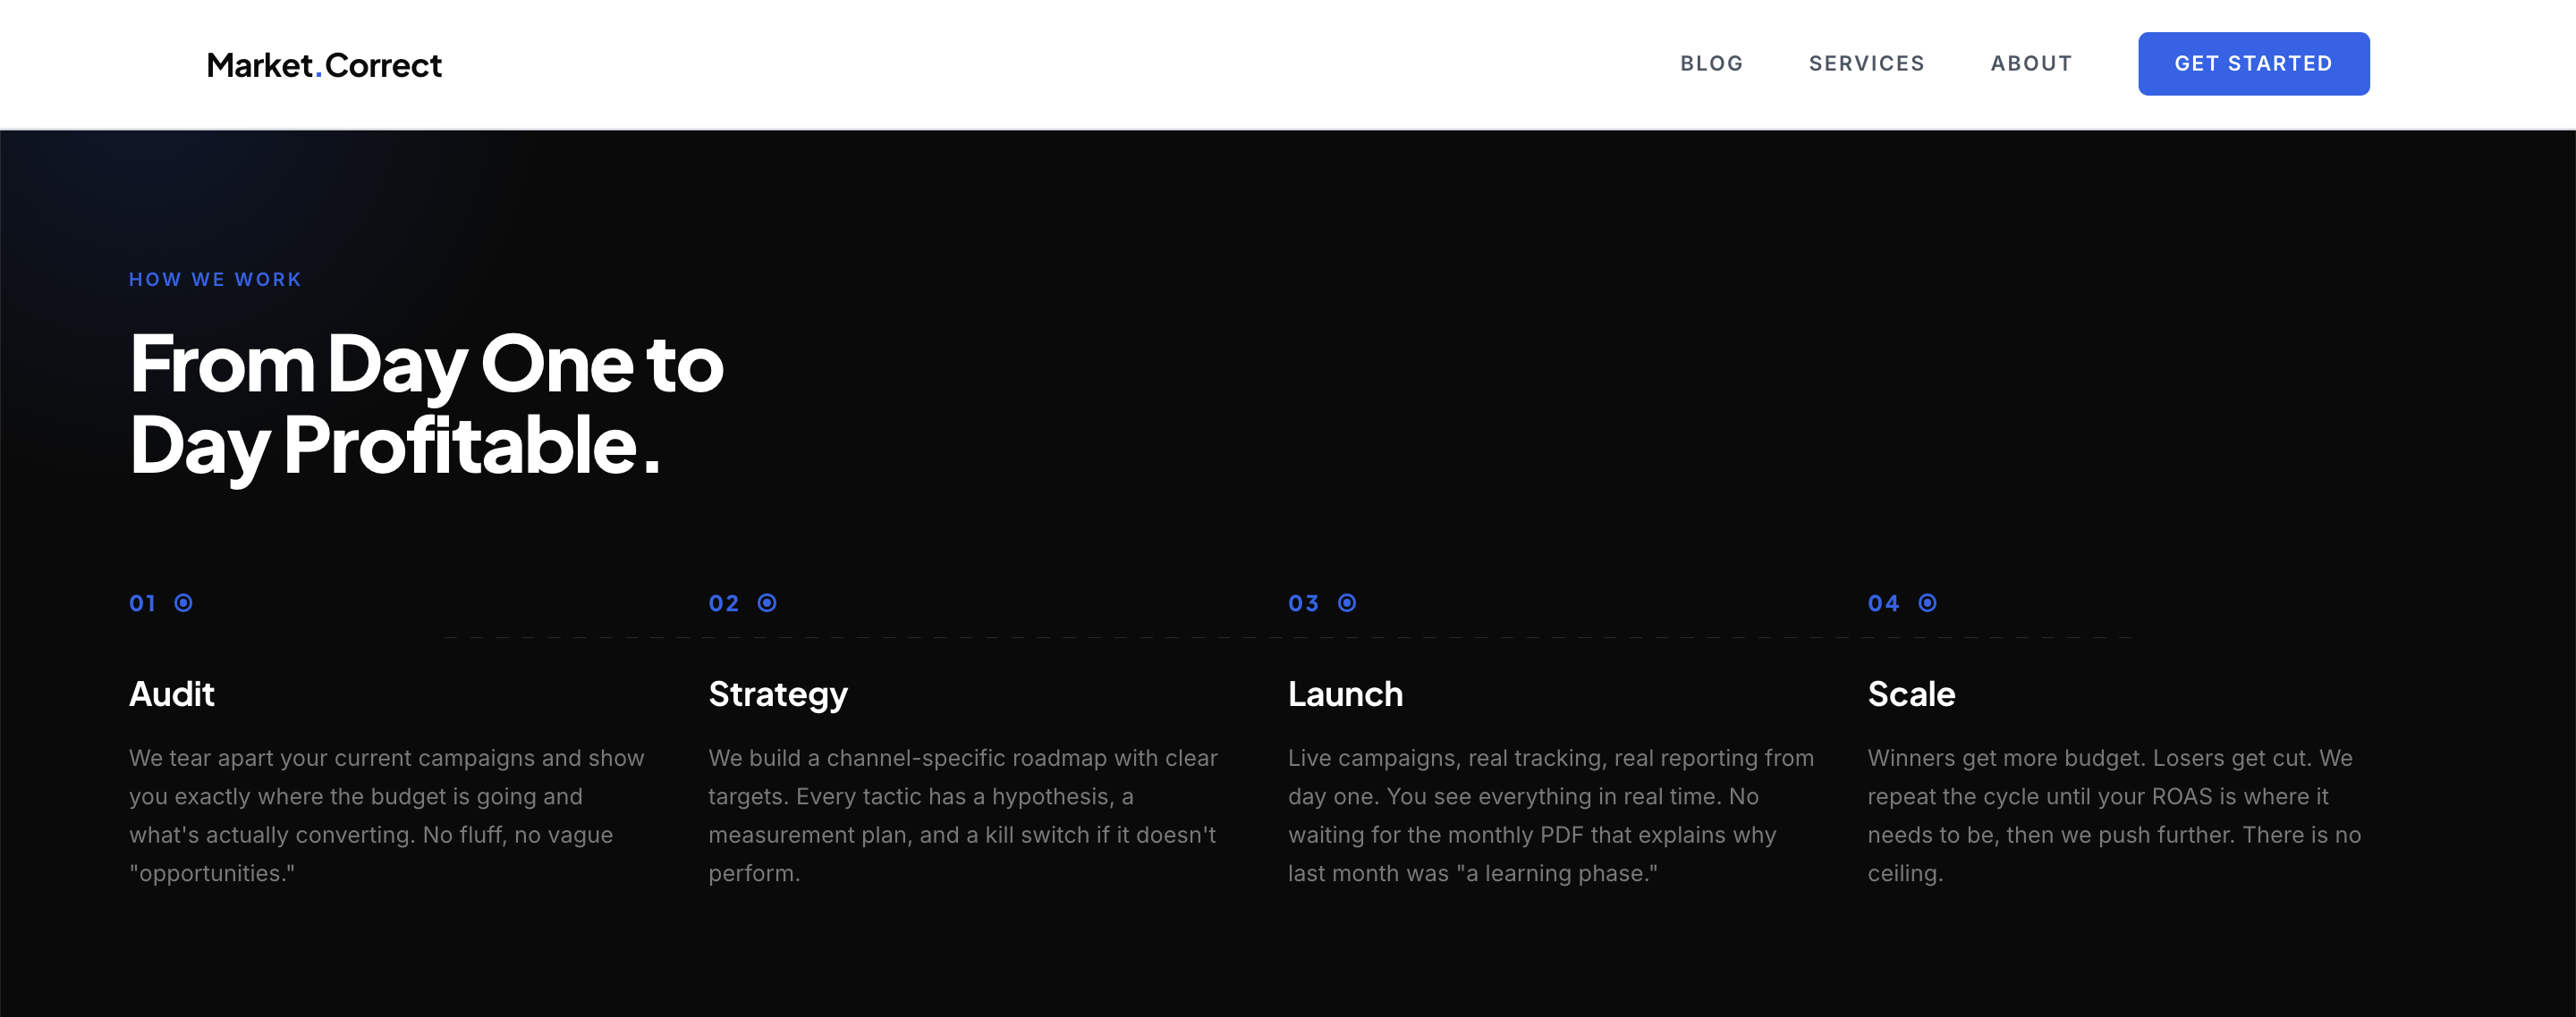
Task: Click the How We Work eyebrow label
Action: tap(215, 280)
